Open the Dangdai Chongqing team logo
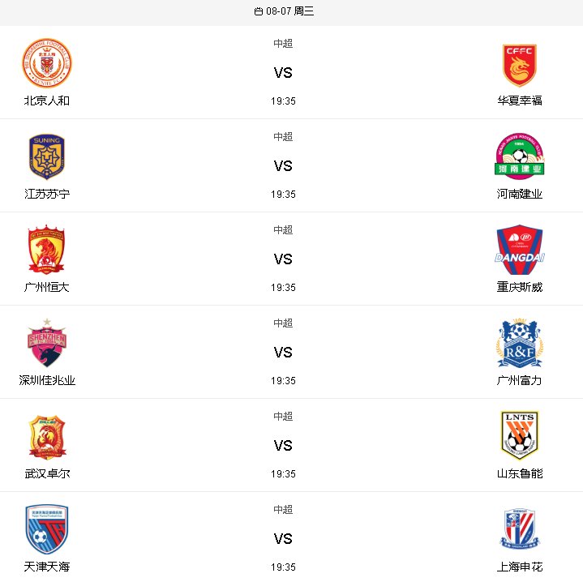Viewport: 583px width, 582px height. [520, 250]
